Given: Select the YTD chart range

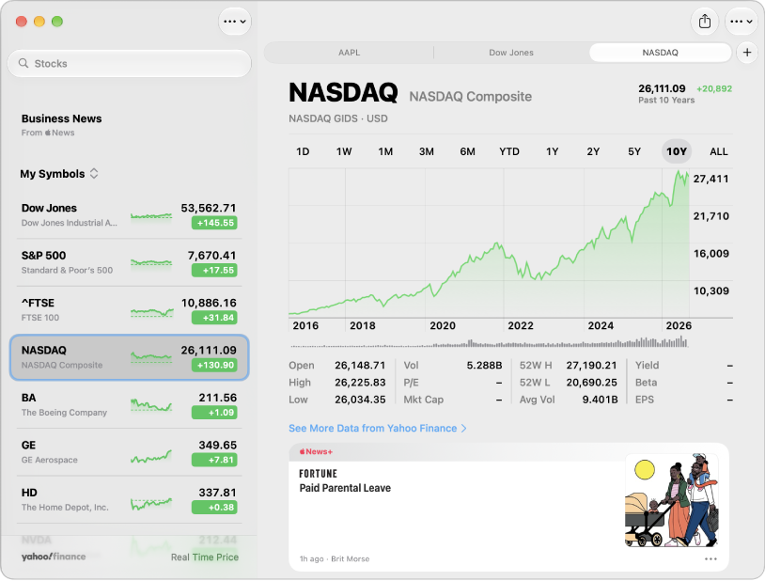Looking at the screenshot, I should [x=509, y=151].
